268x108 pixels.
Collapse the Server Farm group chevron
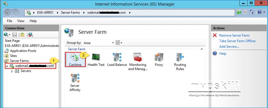[x=202, y=49]
